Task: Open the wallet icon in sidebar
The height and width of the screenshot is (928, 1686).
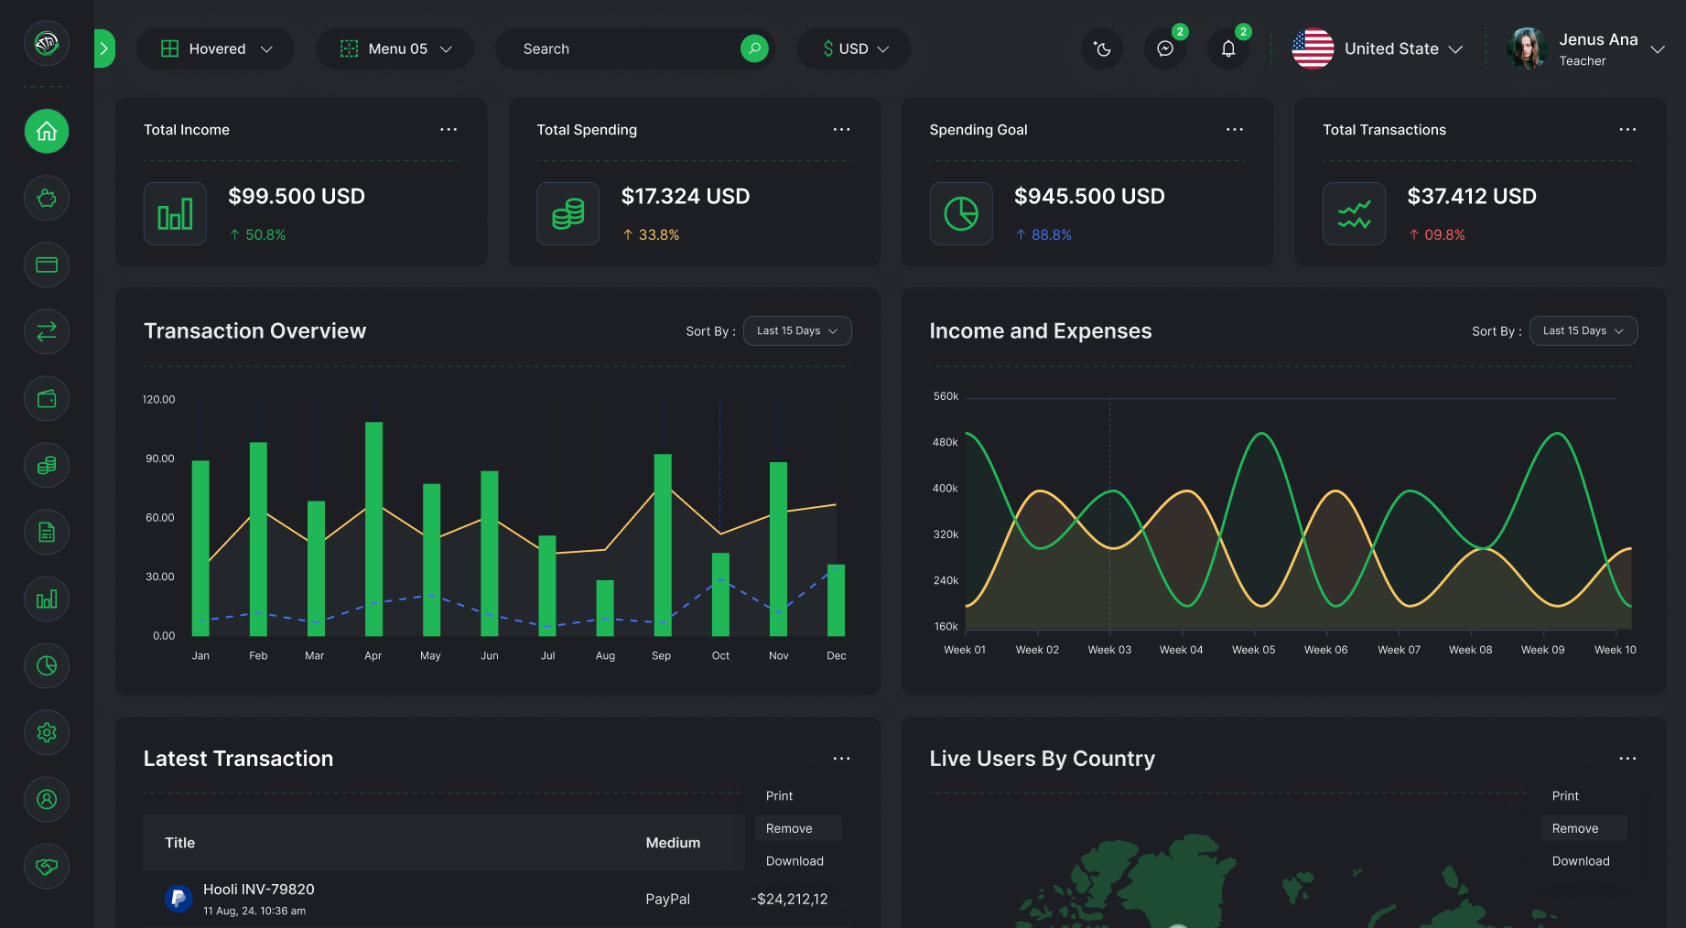Action: coord(47,399)
